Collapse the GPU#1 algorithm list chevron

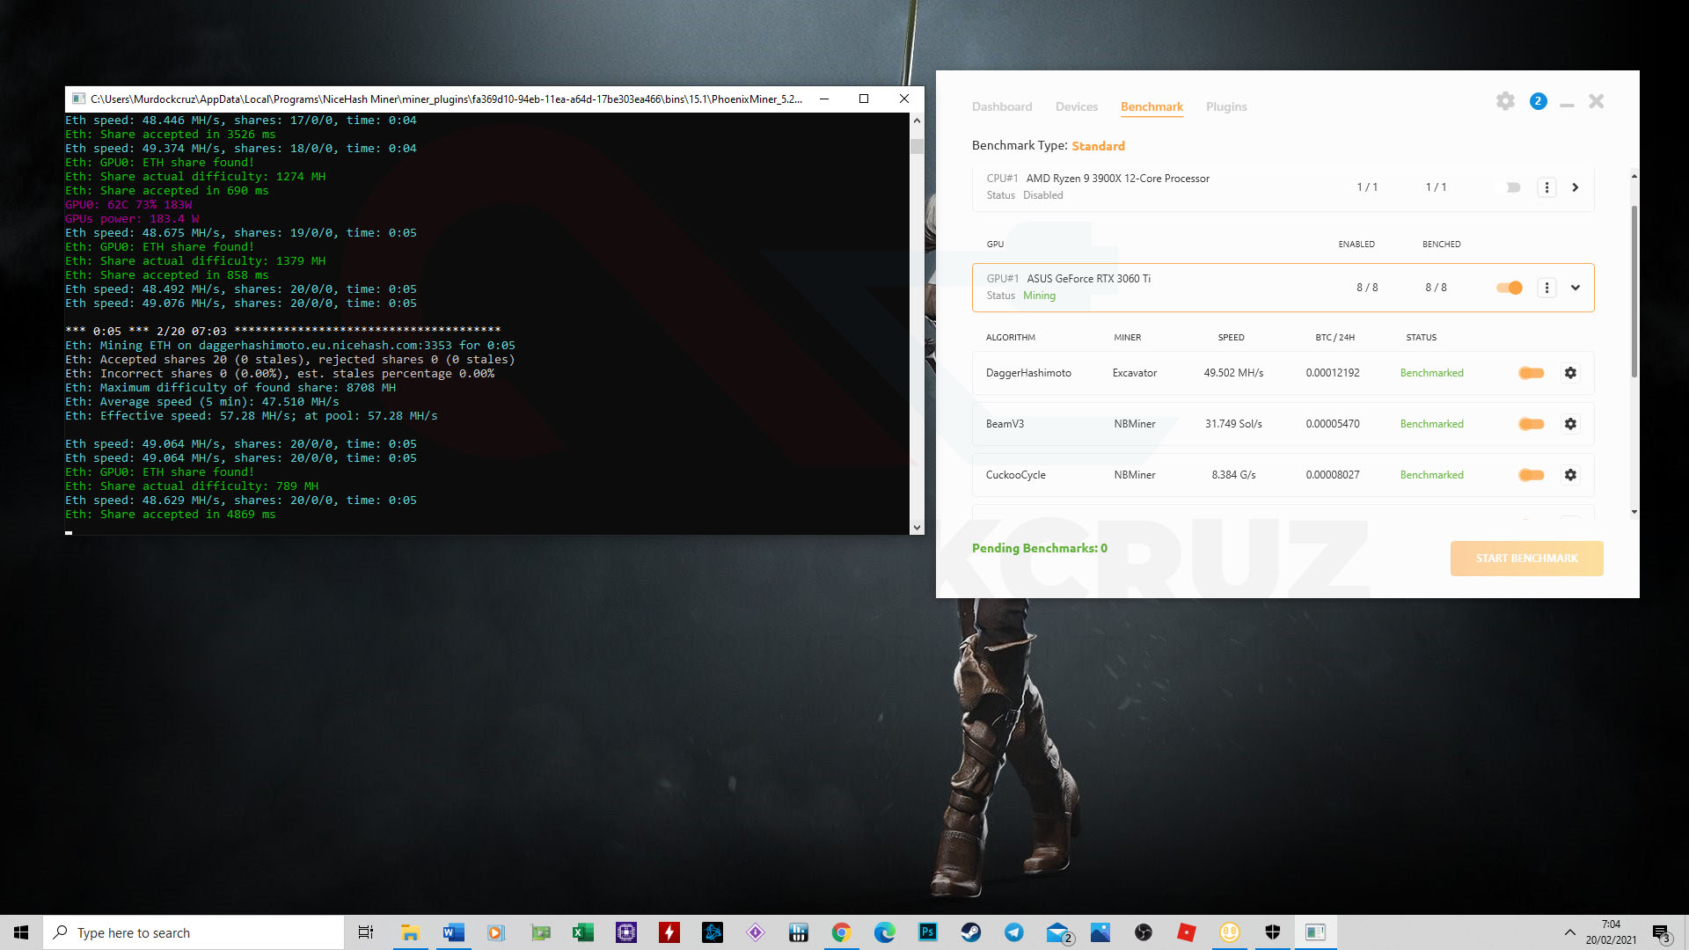[1576, 288]
